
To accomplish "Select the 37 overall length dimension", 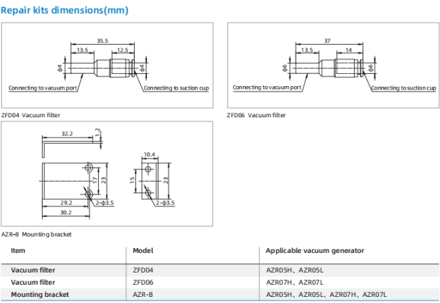I will click(328, 39).
